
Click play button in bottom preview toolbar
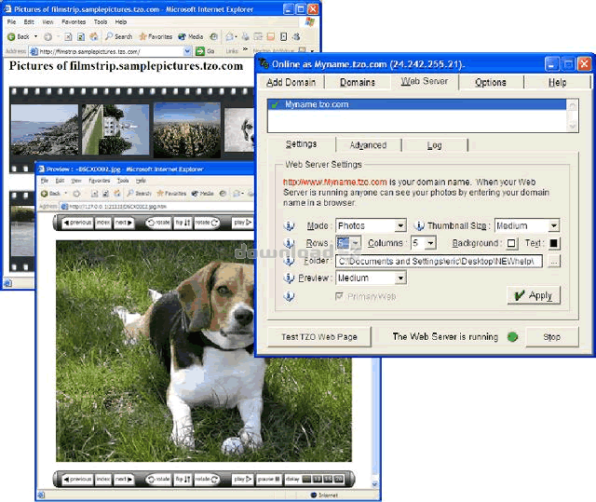242,480
